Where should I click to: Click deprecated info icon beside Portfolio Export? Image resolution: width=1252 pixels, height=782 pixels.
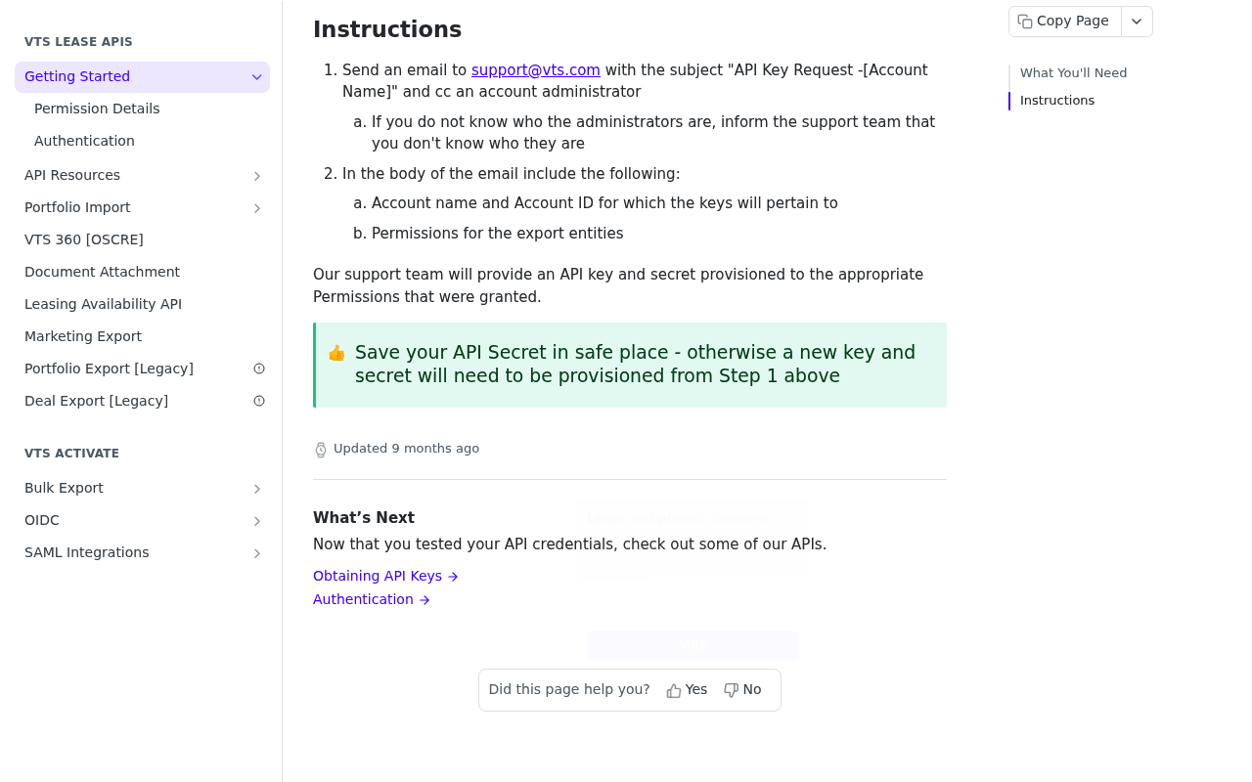click(x=259, y=369)
